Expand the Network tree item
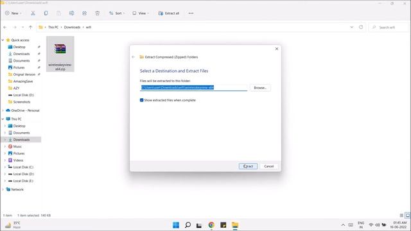 click(3, 189)
